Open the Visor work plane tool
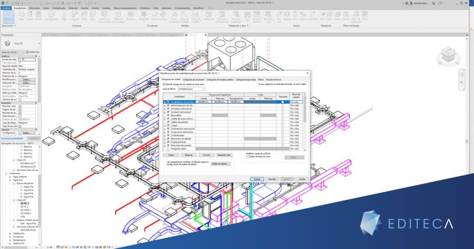474x249 pixels. [x=365, y=16]
